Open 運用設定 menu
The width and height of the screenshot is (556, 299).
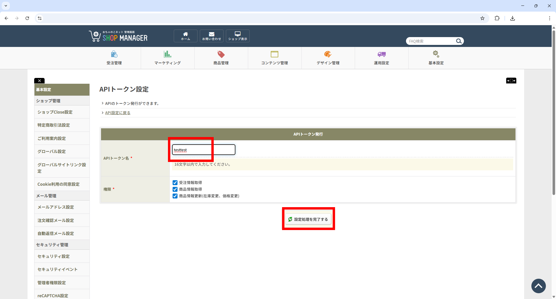[x=381, y=58]
